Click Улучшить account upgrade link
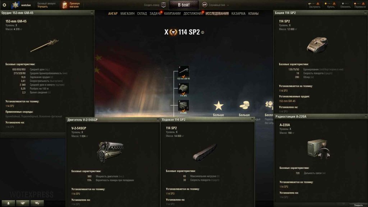Image resolution: width=368 pixels, height=207 pixels. click(42, 6)
